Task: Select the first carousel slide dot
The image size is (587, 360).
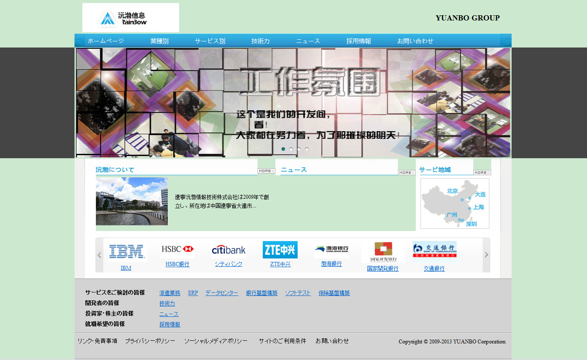Action: click(x=283, y=149)
